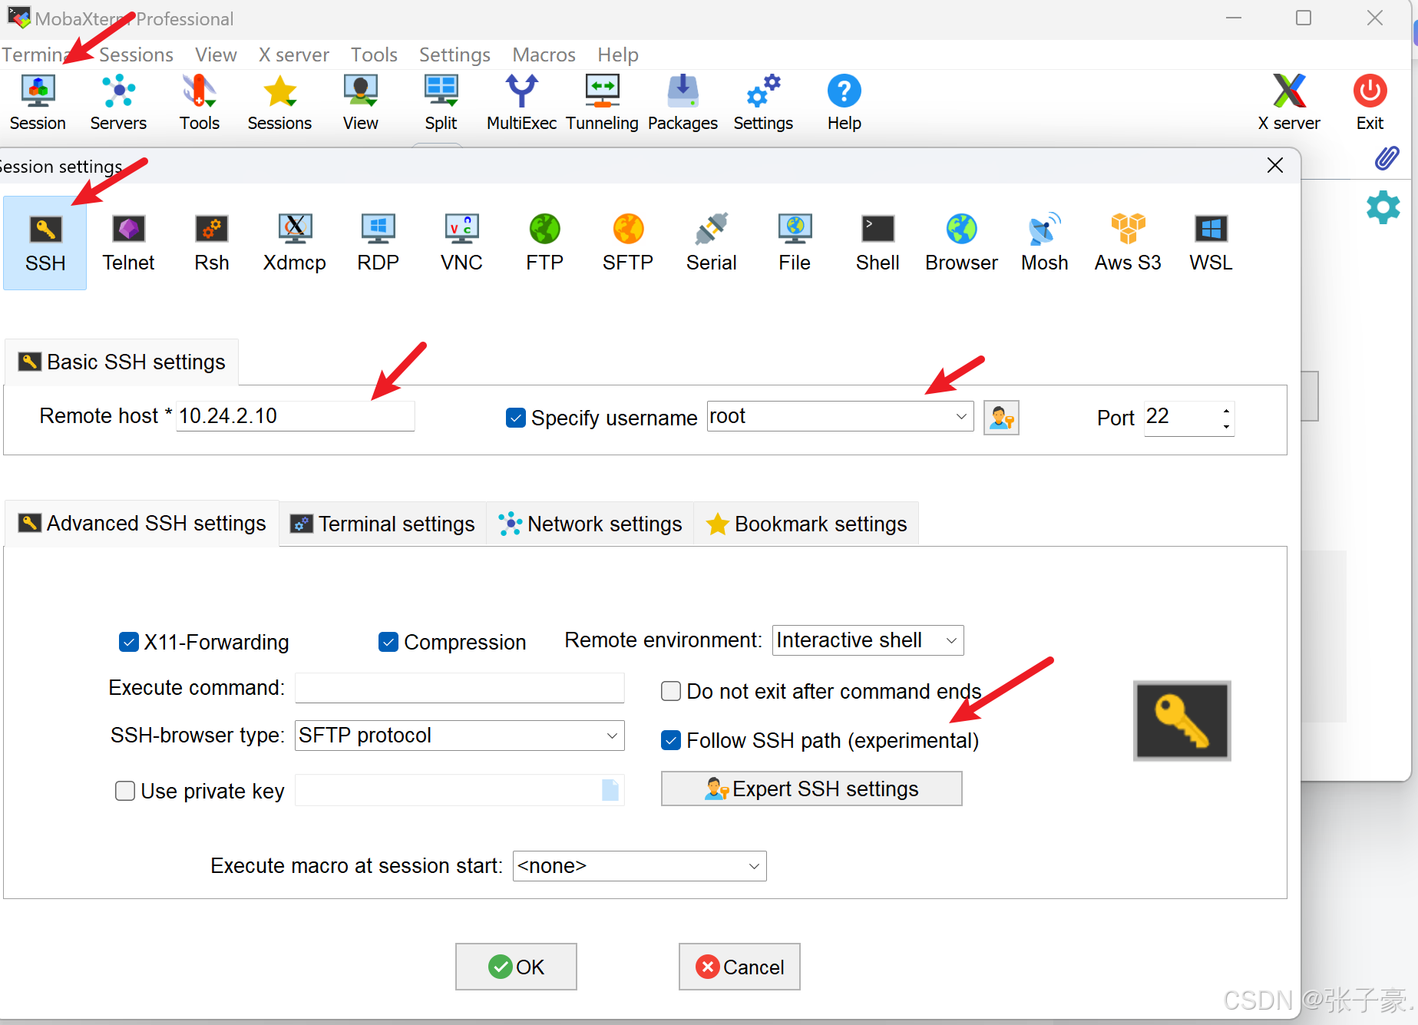
Task: Close the Session settings dialog
Action: (x=1275, y=165)
